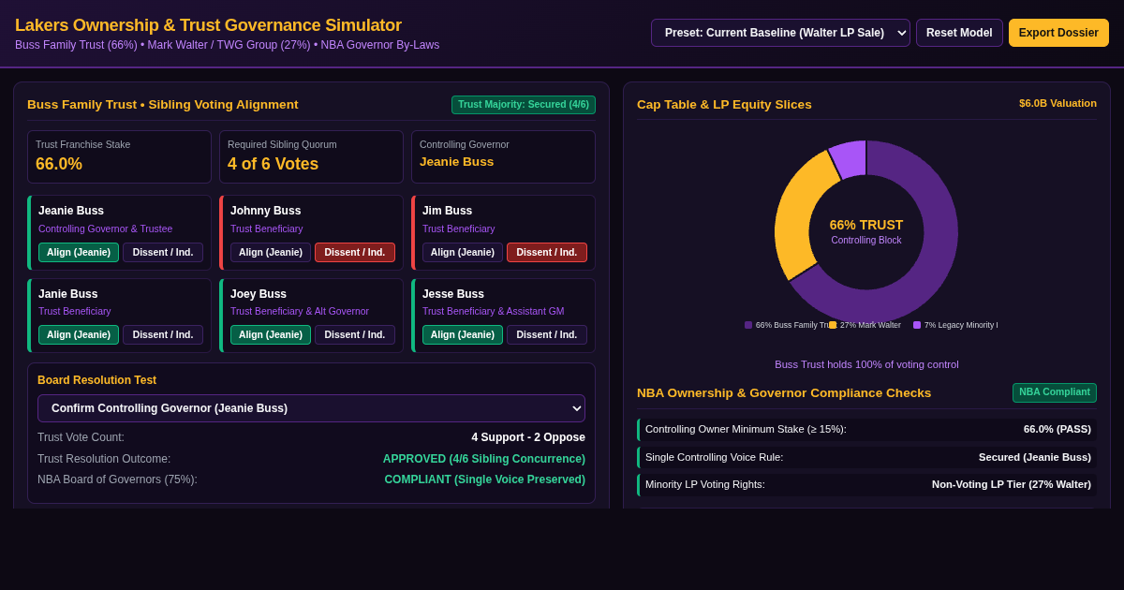Open the Confirm Controlling Governor resolution dropdown
Screen dimensions: 1124x590
click(x=311, y=408)
